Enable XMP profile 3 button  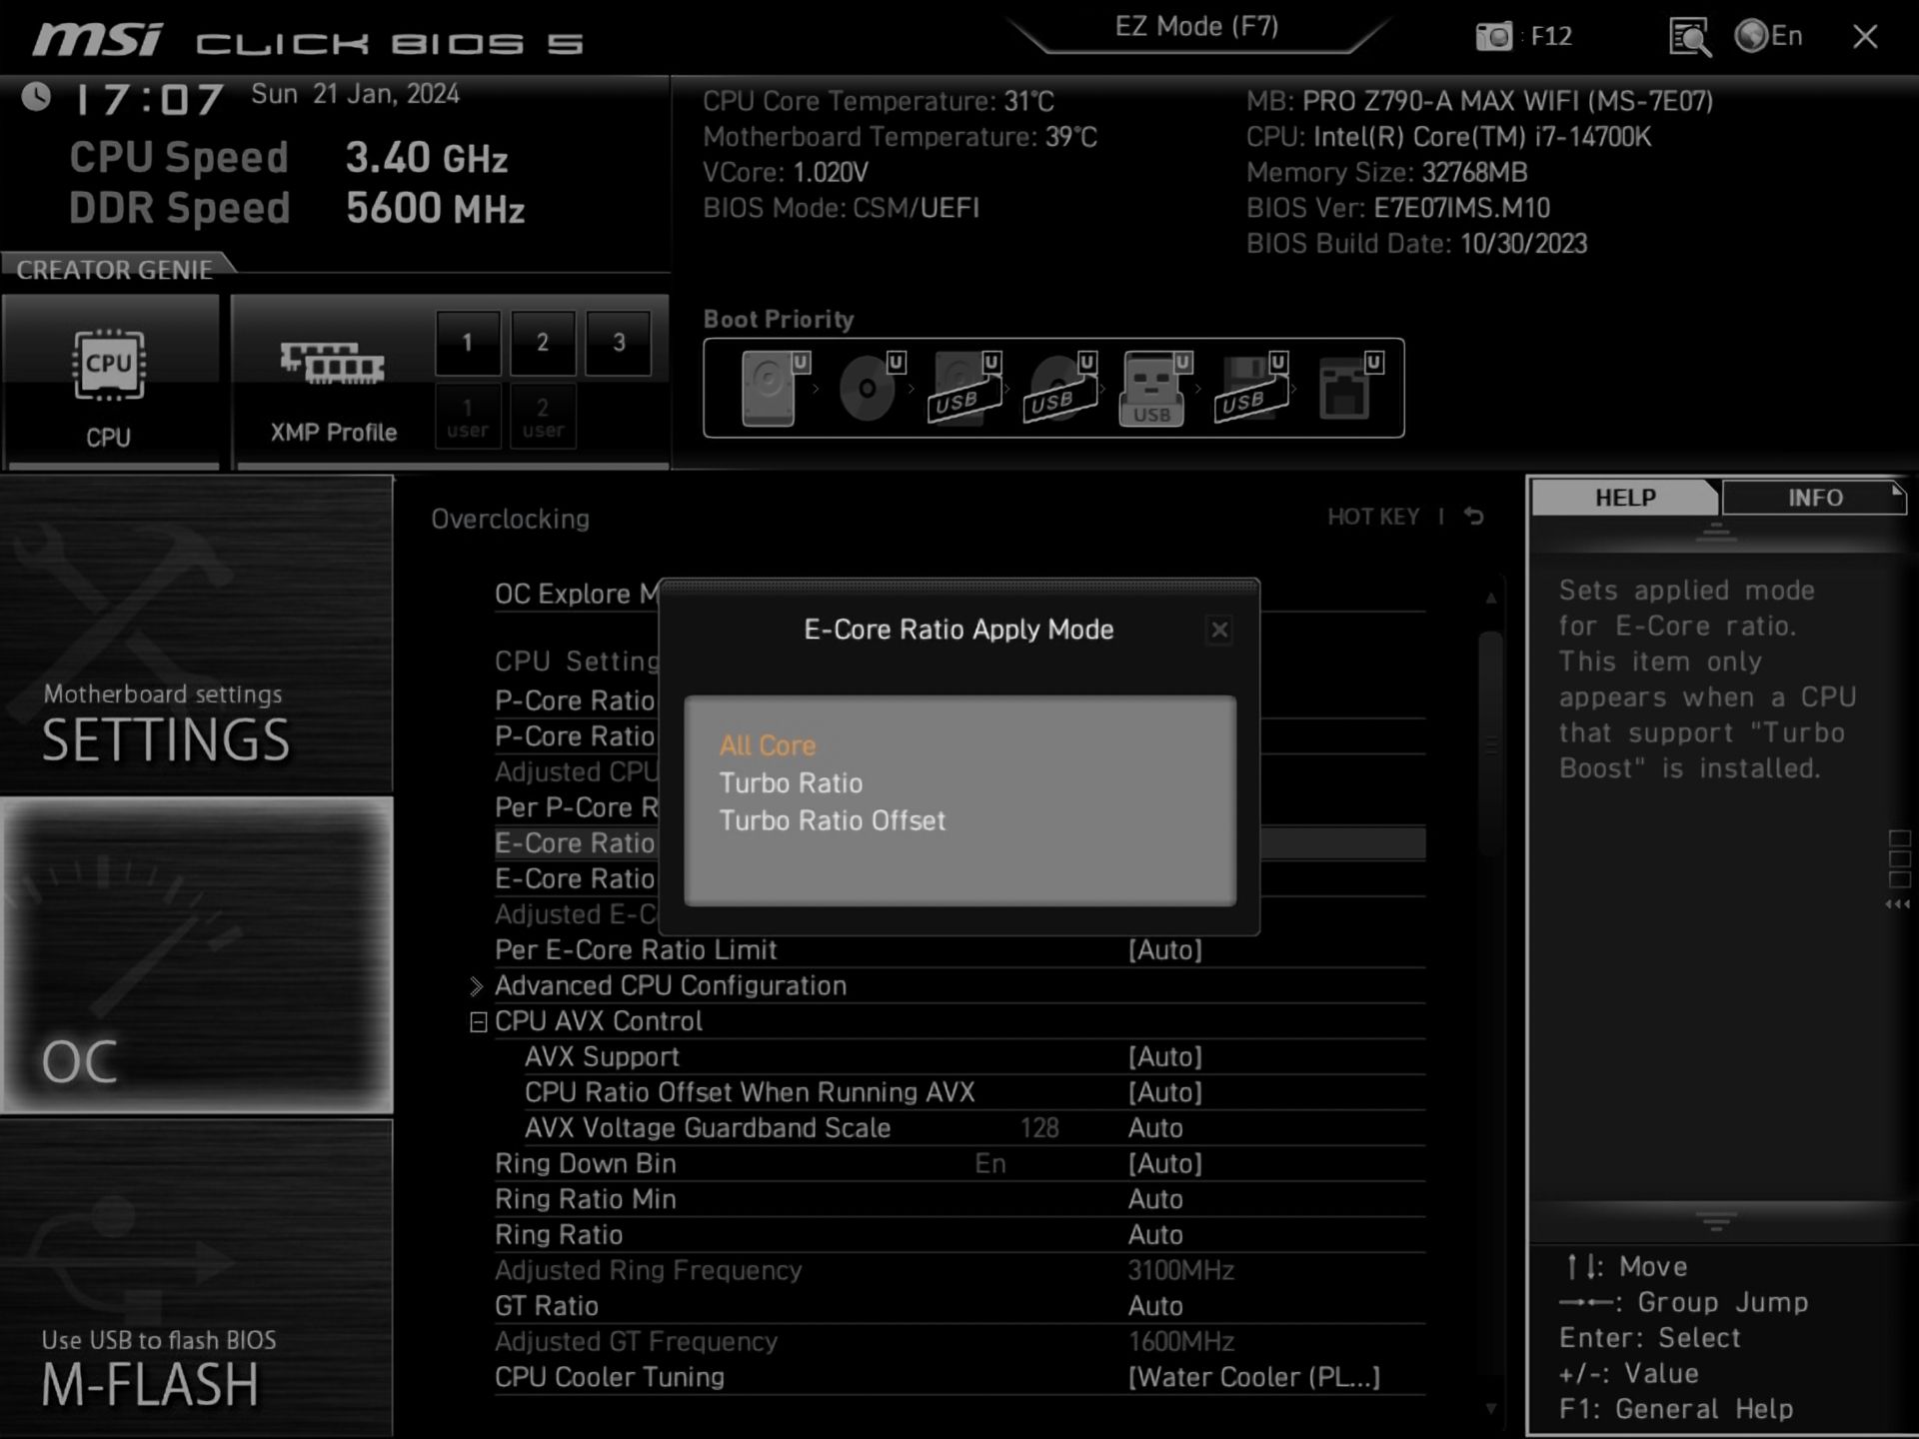(619, 343)
